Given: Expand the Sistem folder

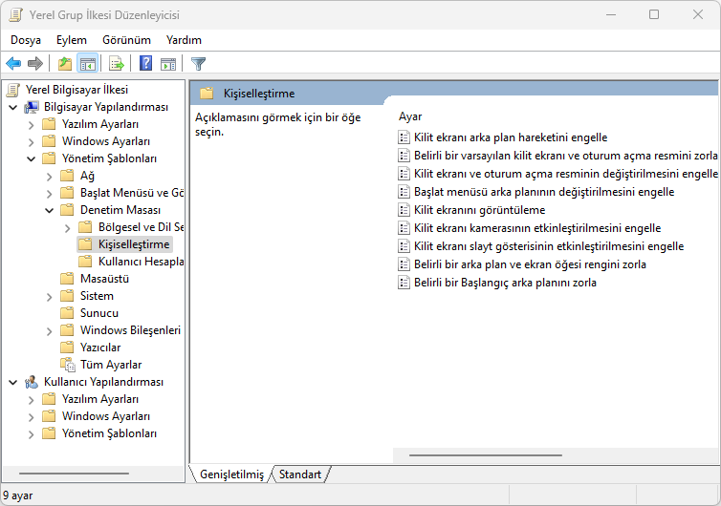Looking at the screenshot, I should [49, 297].
